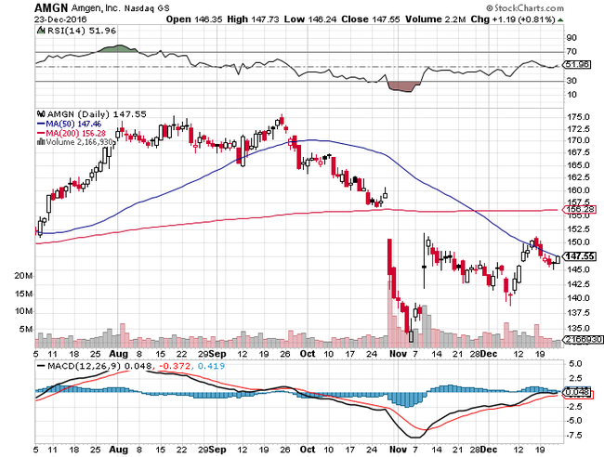Image resolution: width=604 pixels, height=457 pixels.
Task: Click the 175.0 price axis label
Action: click(578, 117)
